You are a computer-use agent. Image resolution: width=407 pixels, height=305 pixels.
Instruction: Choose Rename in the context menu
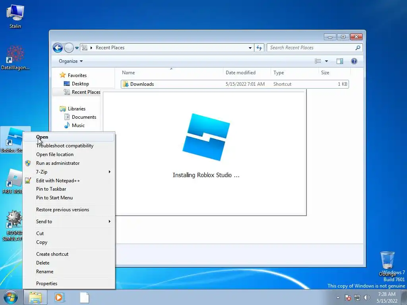[x=69, y=272]
